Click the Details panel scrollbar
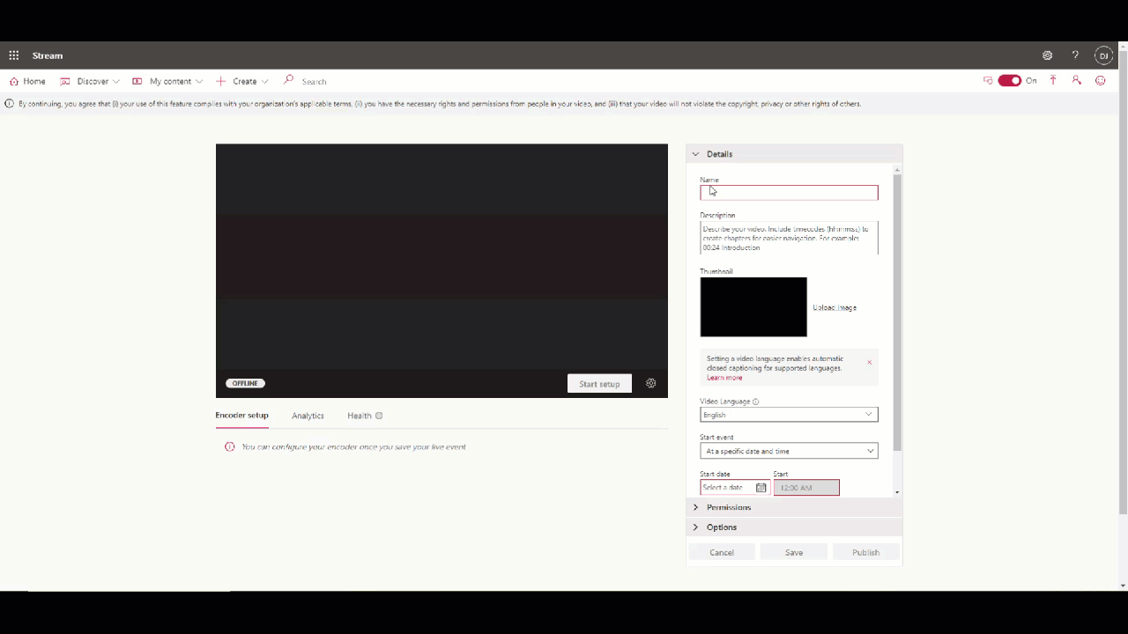 pos(897,313)
